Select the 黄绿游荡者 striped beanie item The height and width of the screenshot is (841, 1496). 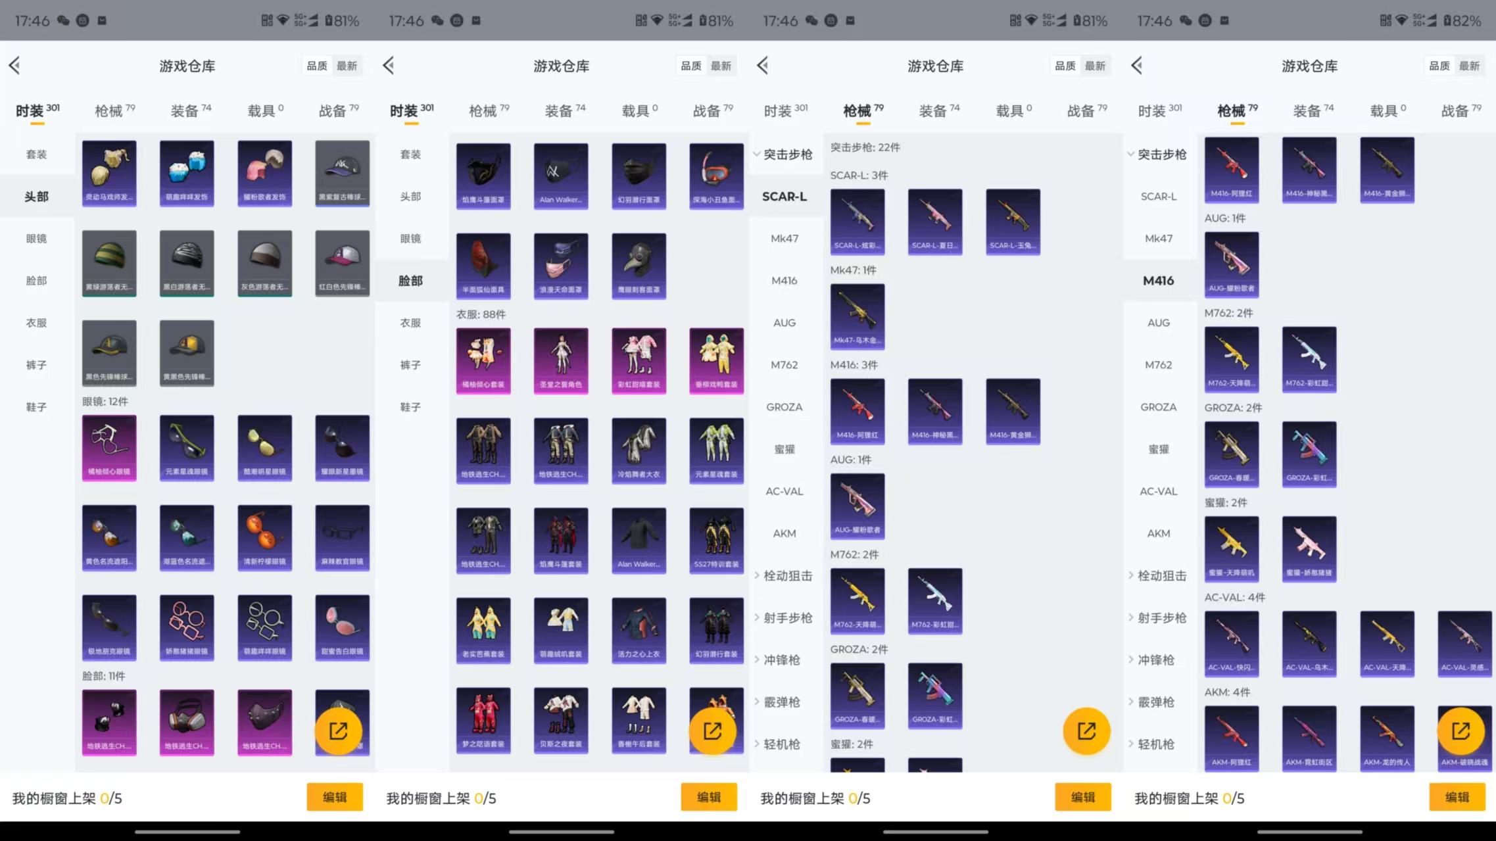109,263
